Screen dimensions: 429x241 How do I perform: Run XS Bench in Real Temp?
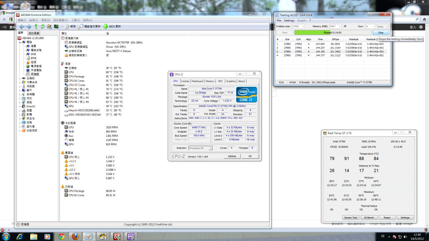pos(369,218)
